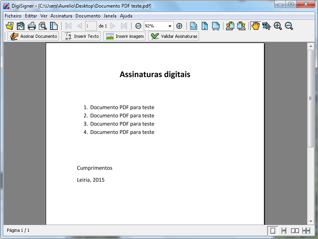Click the Inserir imagem button

(124, 36)
